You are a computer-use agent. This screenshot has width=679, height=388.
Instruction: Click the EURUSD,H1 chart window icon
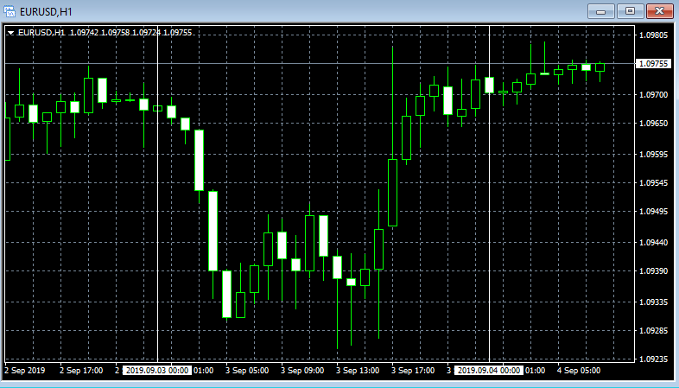point(10,11)
